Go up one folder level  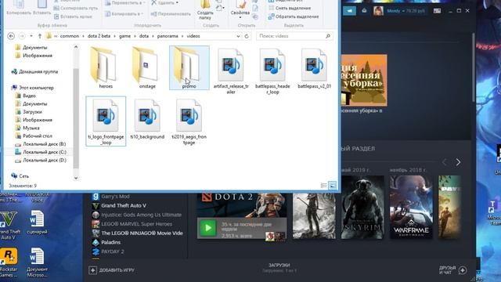pos(40,36)
